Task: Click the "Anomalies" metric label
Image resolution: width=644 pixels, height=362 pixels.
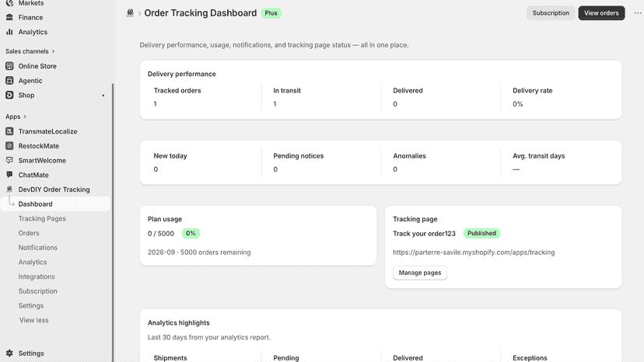Action: [409, 155]
